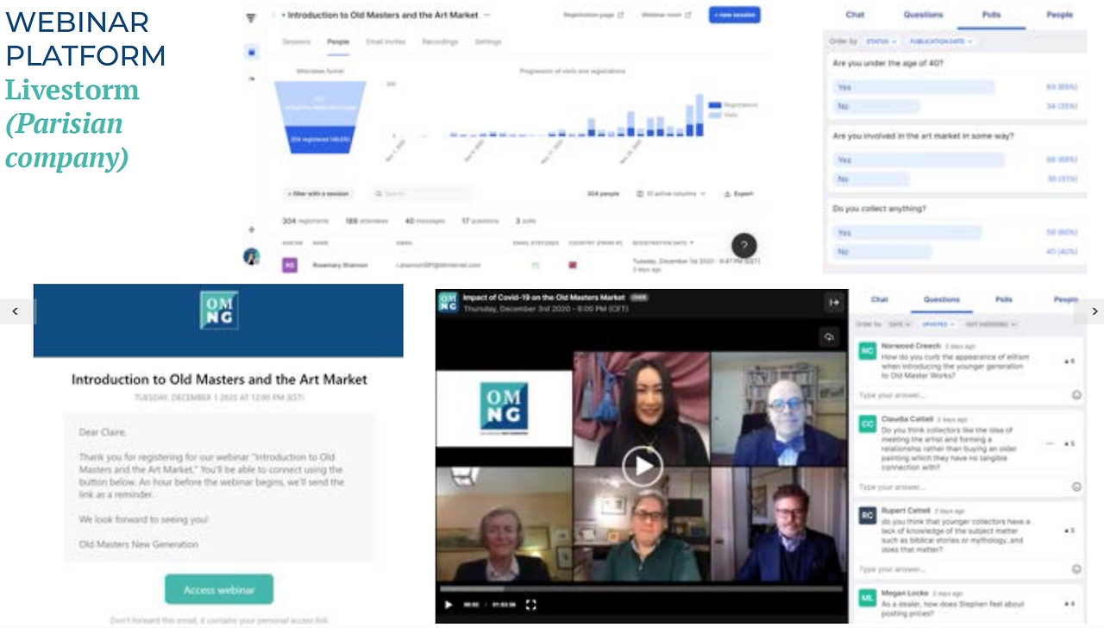Viewport: 1104px width, 628px height.
Task: Sort by the Registration date column header
Action: [663, 243]
